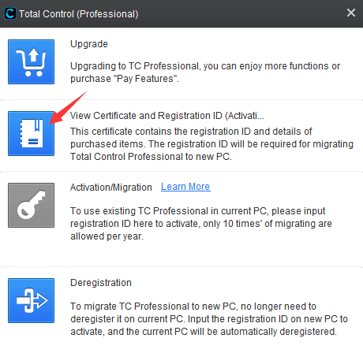Click the Total Control (Professional) title text
The width and height of the screenshot is (363, 353).
point(79,14)
